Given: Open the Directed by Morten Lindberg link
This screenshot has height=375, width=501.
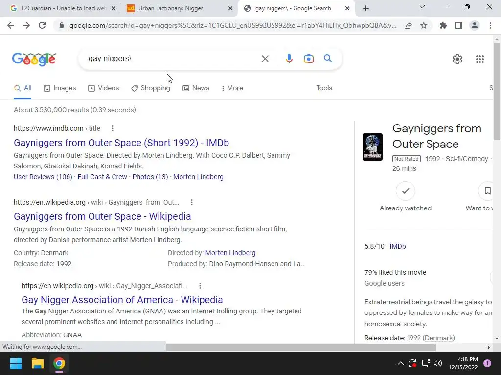Looking at the screenshot, I should tap(230, 253).
